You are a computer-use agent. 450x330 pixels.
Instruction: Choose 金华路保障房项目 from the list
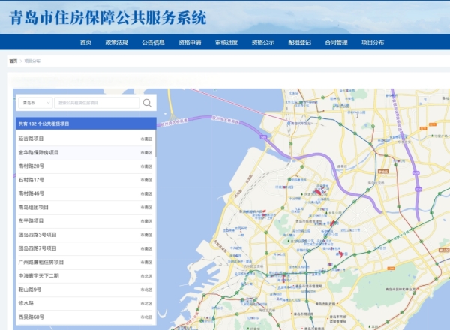click(39, 152)
